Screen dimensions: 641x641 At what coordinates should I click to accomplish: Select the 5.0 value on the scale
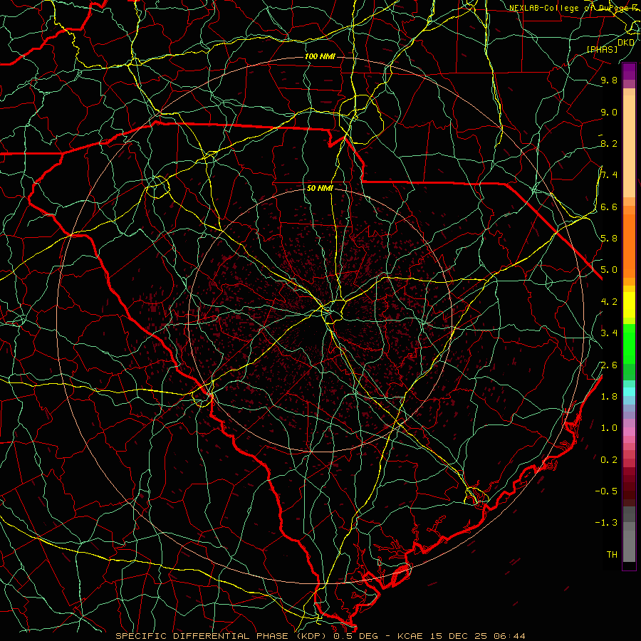tap(609, 270)
